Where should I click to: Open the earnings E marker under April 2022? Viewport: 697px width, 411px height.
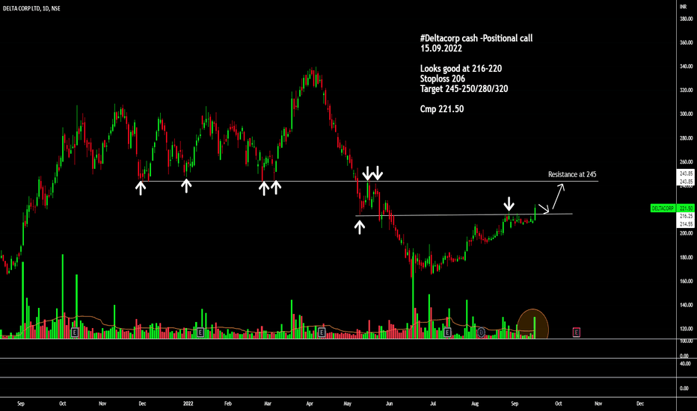point(322,332)
